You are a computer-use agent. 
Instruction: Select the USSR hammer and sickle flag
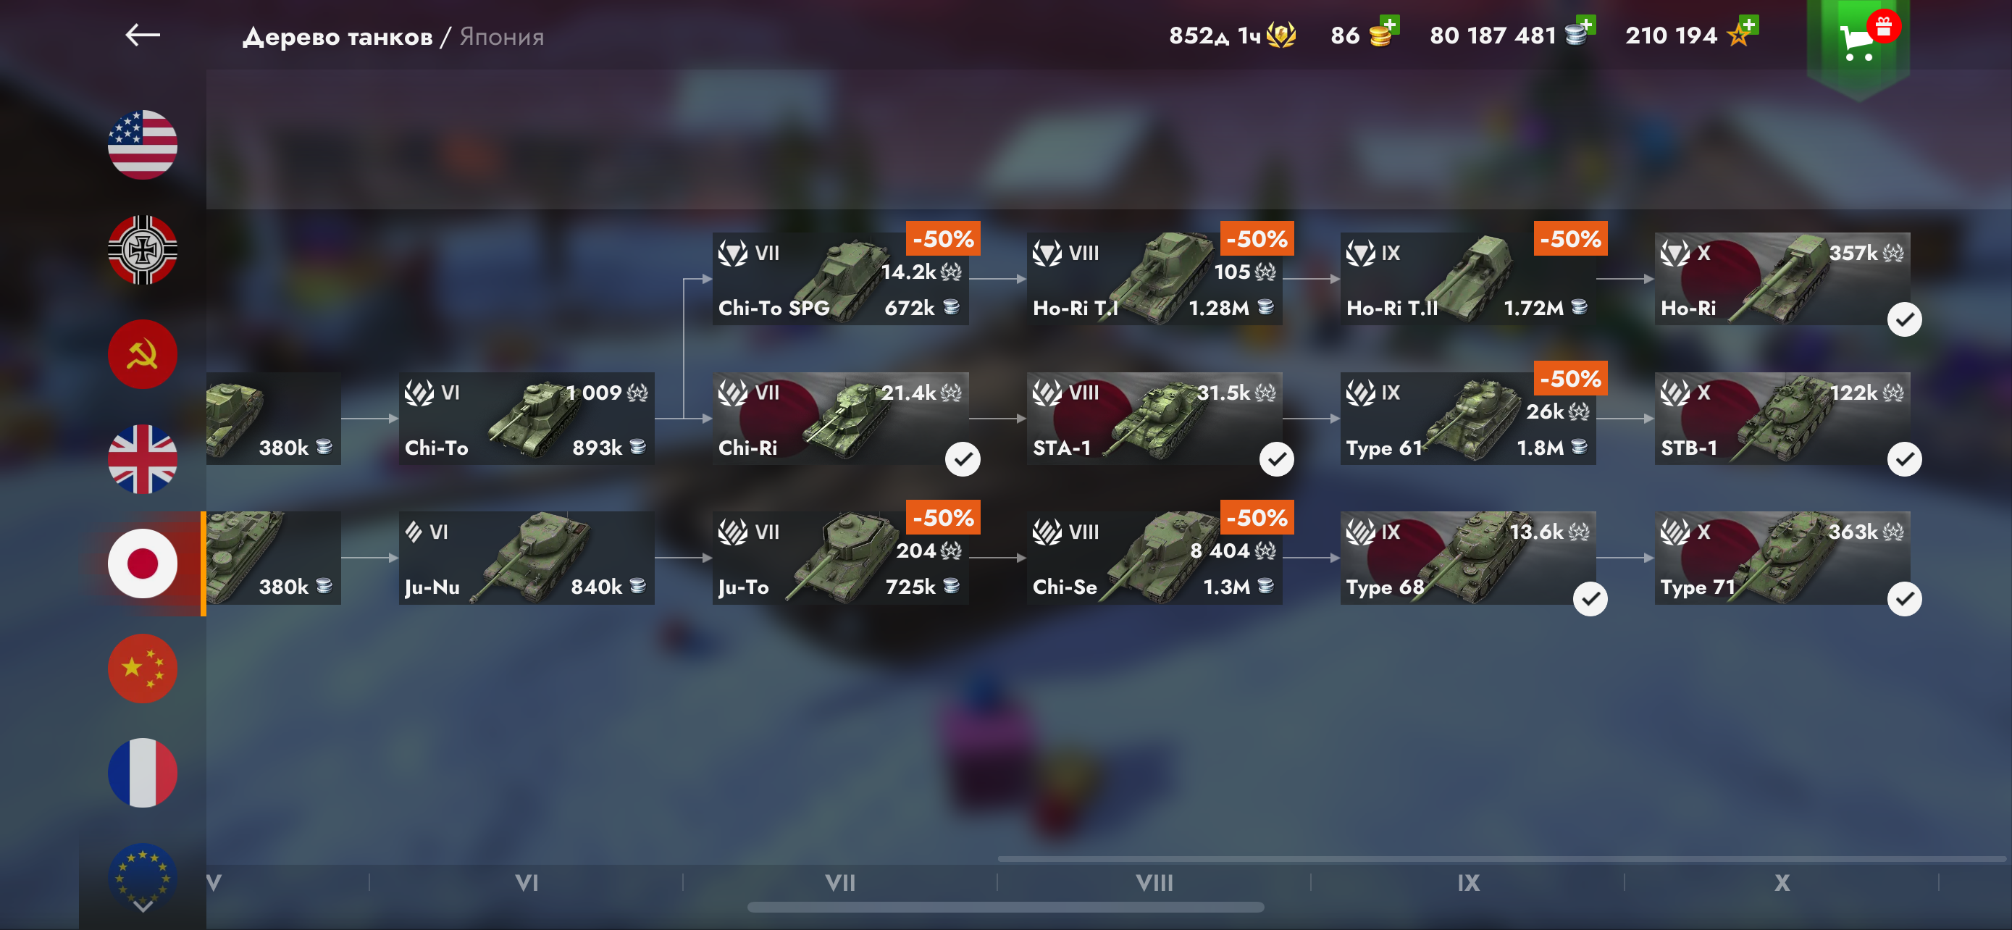click(x=142, y=354)
